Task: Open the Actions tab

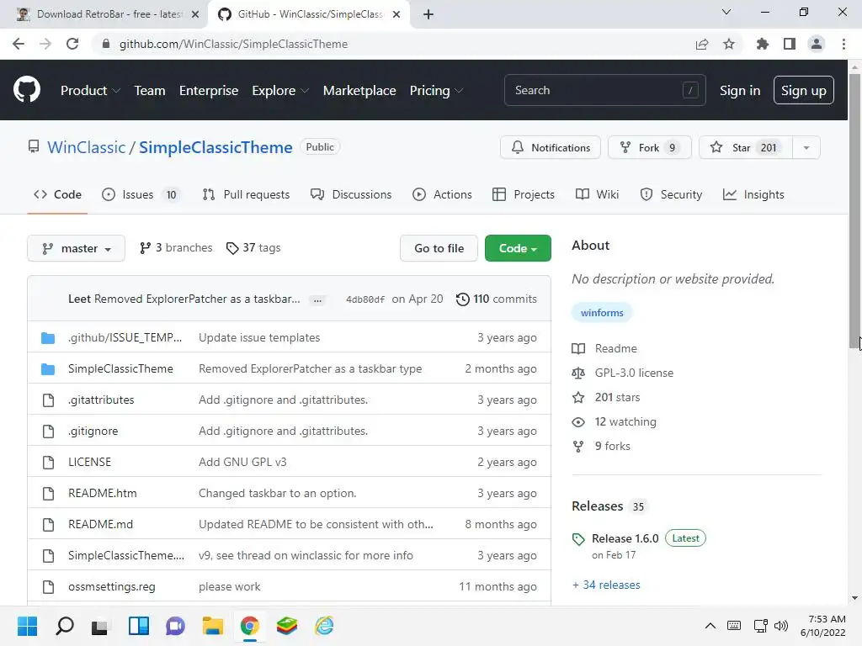Action: pyautogui.click(x=442, y=194)
